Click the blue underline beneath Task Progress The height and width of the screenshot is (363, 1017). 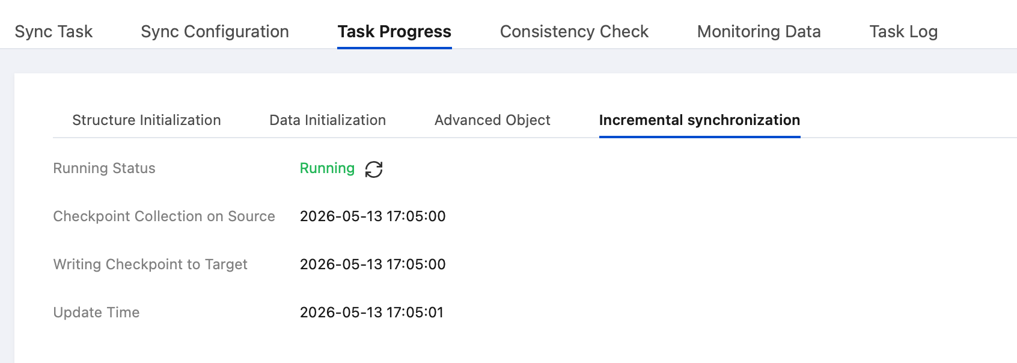pyautogui.click(x=394, y=48)
